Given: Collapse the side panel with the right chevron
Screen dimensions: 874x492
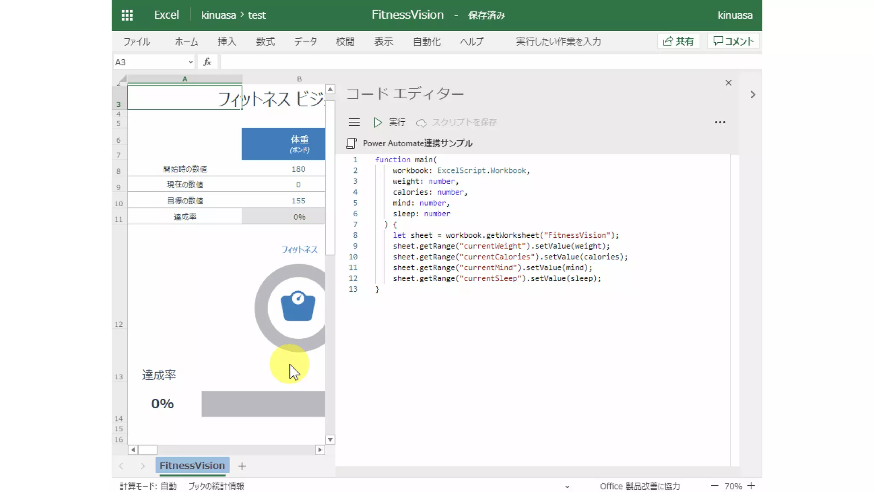Looking at the screenshot, I should pyautogui.click(x=753, y=95).
